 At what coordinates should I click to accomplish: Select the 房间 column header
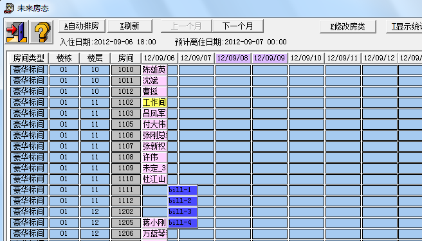(x=125, y=58)
